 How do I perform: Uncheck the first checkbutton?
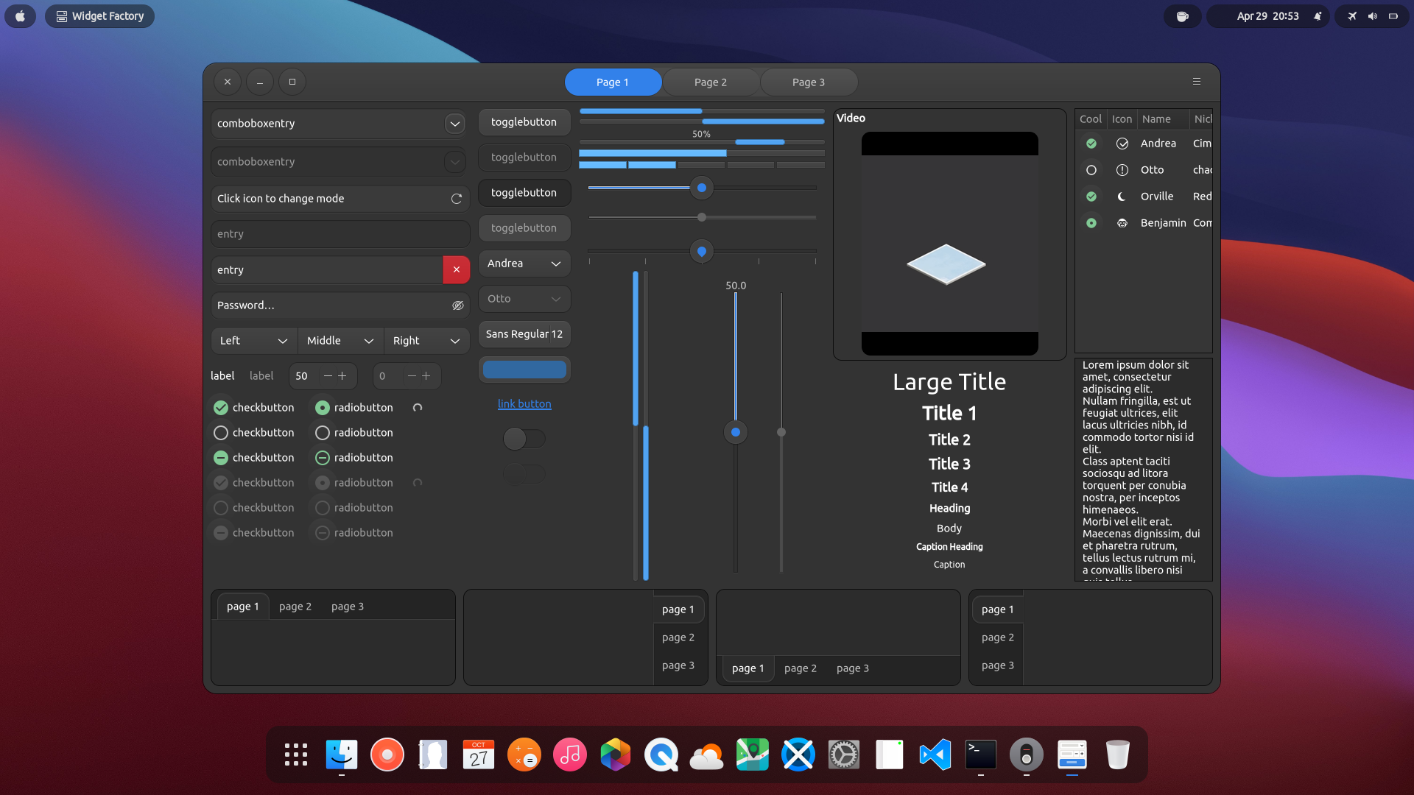point(220,408)
